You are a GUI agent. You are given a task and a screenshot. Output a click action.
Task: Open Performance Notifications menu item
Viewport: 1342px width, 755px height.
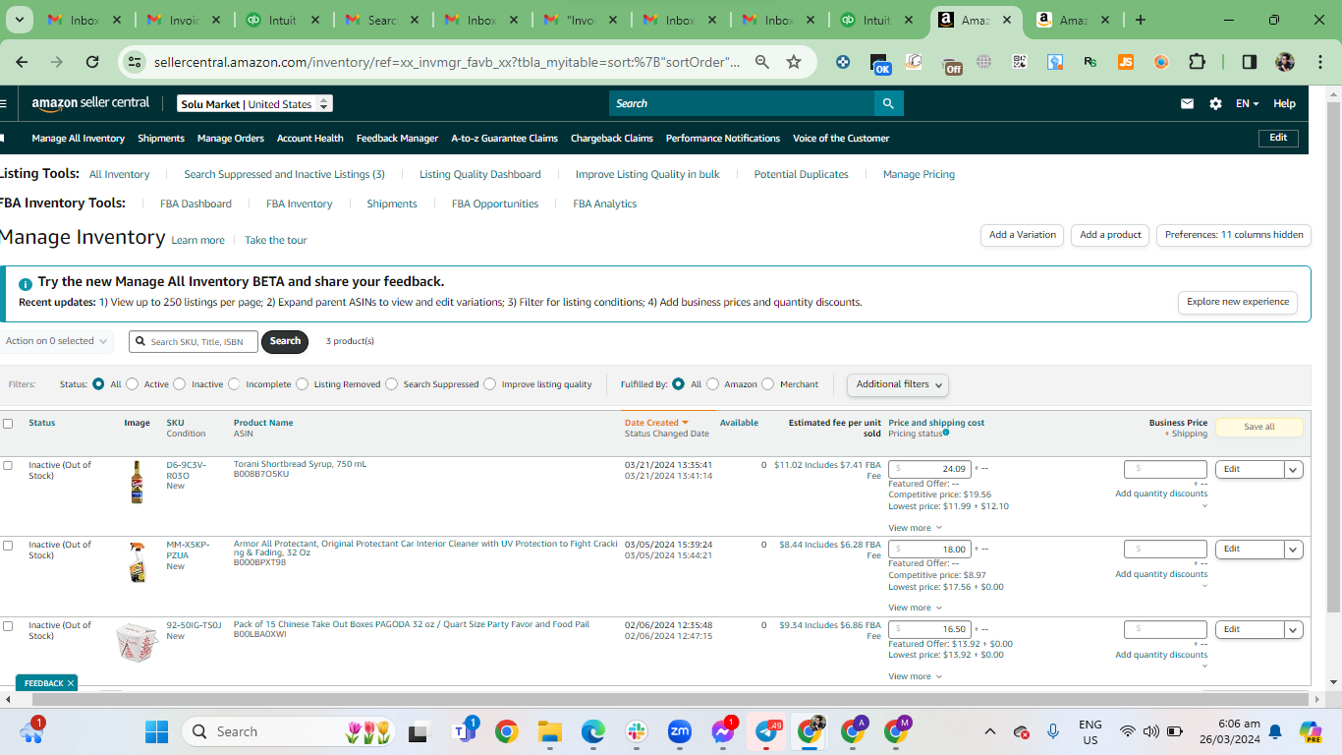click(x=723, y=139)
